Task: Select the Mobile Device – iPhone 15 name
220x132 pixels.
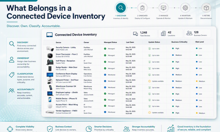Action: (x=66, y=99)
